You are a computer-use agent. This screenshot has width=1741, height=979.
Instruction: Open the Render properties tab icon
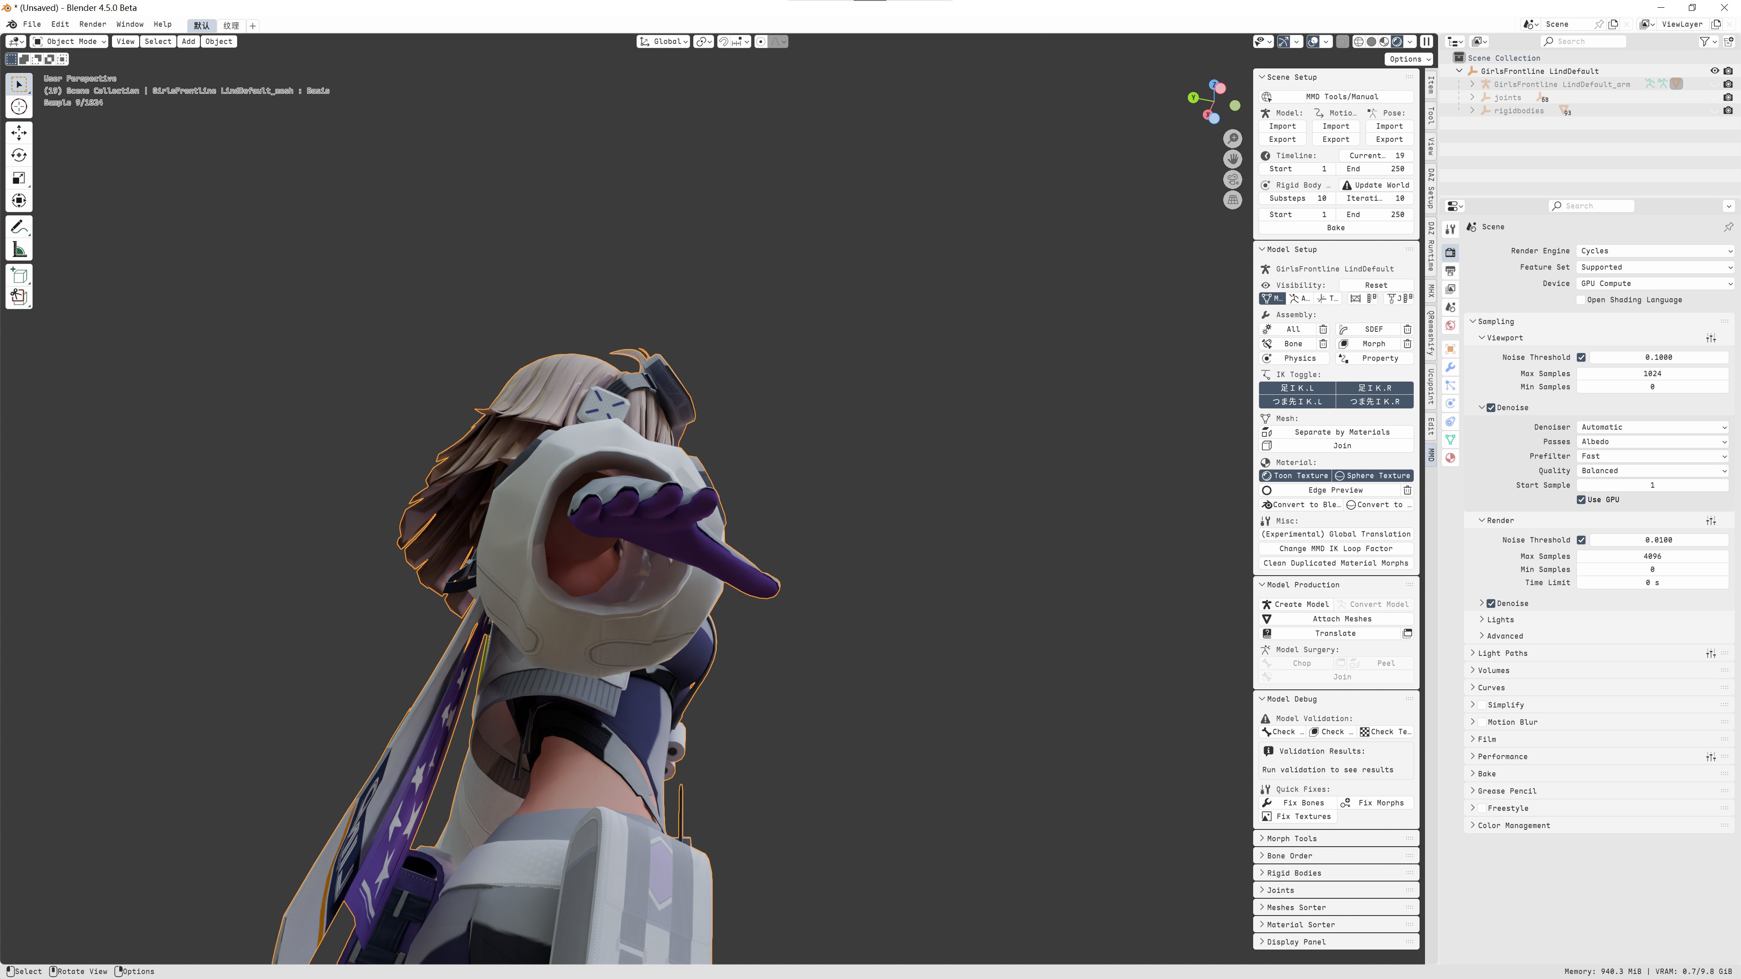pyautogui.click(x=1450, y=252)
